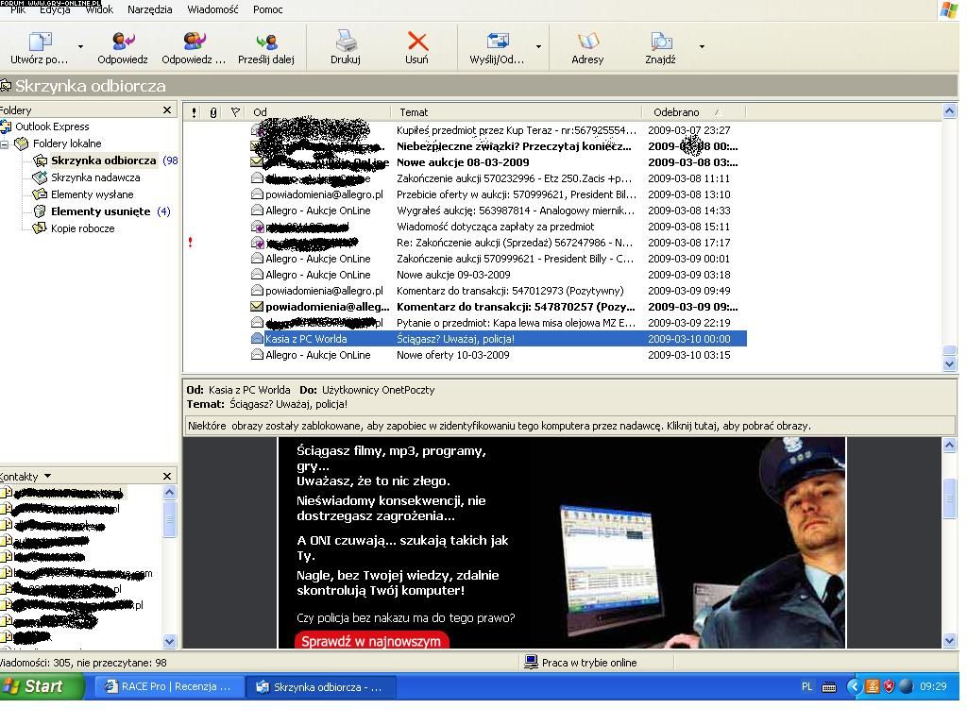Viewport: 967px width, 725px height.
Task: Expand the Kontakty dropdown menu
Action: click(x=47, y=477)
